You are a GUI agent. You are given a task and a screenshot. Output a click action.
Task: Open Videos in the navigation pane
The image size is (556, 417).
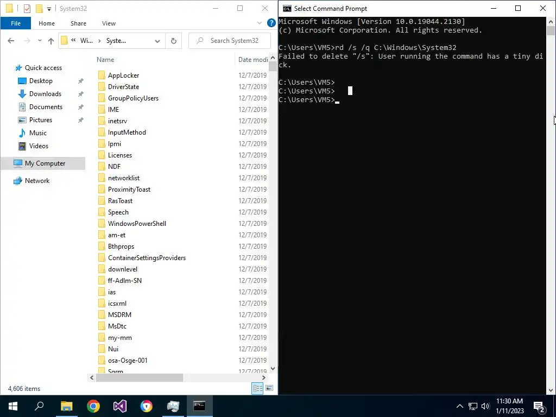[x=39, y=146]
